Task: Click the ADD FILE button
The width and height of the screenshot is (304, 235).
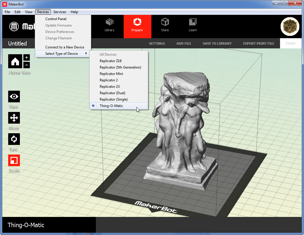Action: click(184, 43)
